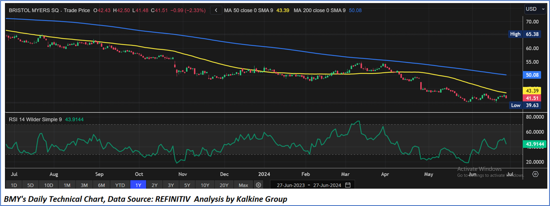This screenshot has height=206, width=550.
Task: Click the yellow 43.39 MA50 price tag
Action: (532, 91)
